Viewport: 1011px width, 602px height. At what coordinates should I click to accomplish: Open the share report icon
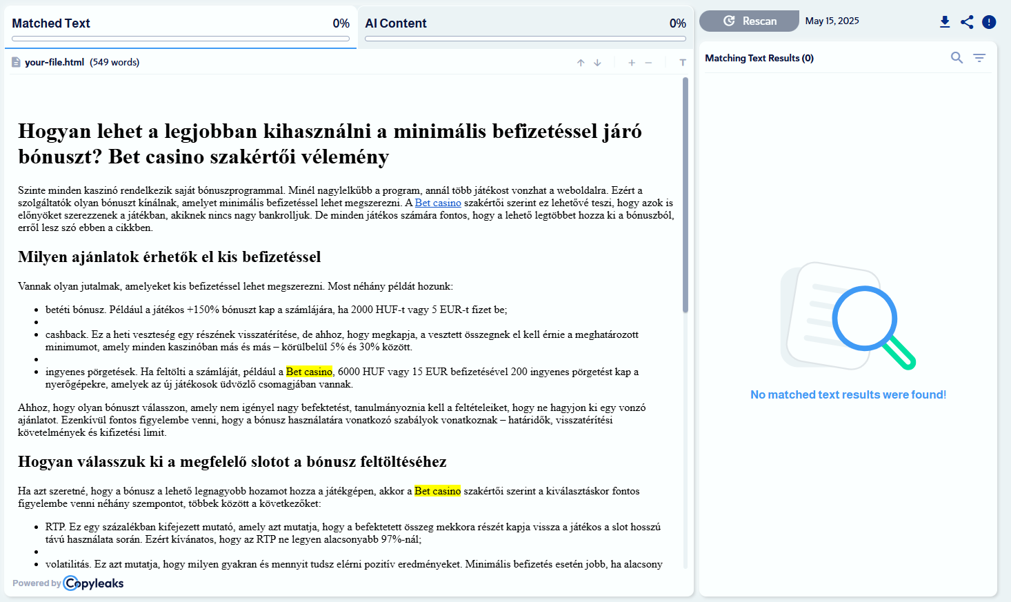(967, 22)
